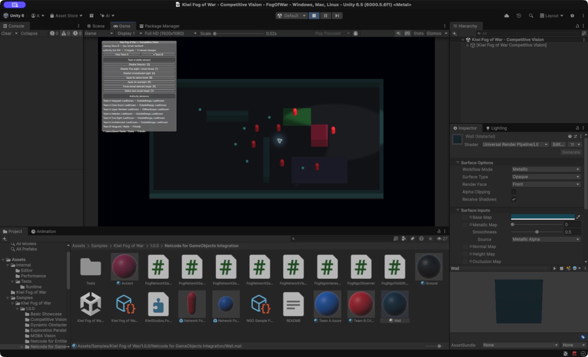Uncheck the Receive Shadows checkbox
This screenshot has height=357, width=588.
click(514, 199)
